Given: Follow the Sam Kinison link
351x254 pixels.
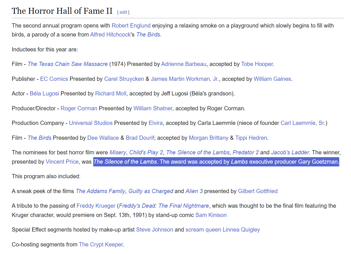Looking at the screenshot, I should (211, 215).
